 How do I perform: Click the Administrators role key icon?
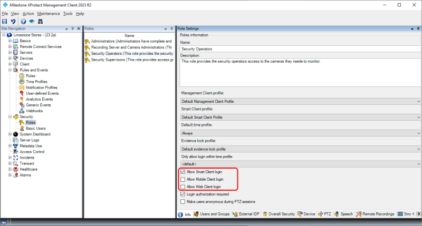point(87,42)
